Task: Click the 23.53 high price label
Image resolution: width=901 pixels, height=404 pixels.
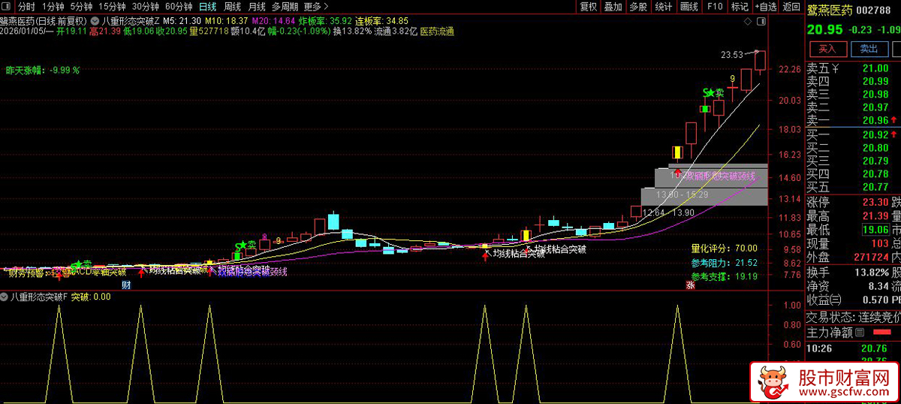Action: tap(731, 55)
